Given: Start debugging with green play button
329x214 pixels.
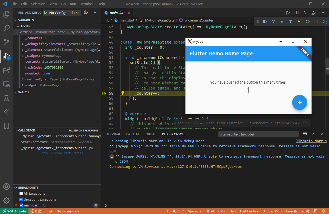Looking at the screenshot, I should pyautogui.click(x=45, y=13).
